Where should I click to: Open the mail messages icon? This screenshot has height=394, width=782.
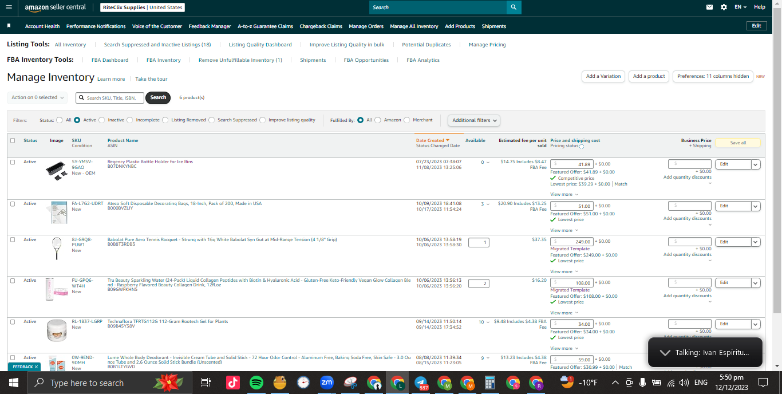pyautogui.click(x=710, y=7)
